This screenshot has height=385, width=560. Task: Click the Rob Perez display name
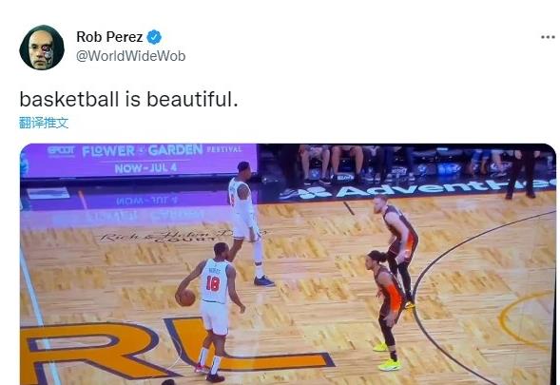(109, 37)
